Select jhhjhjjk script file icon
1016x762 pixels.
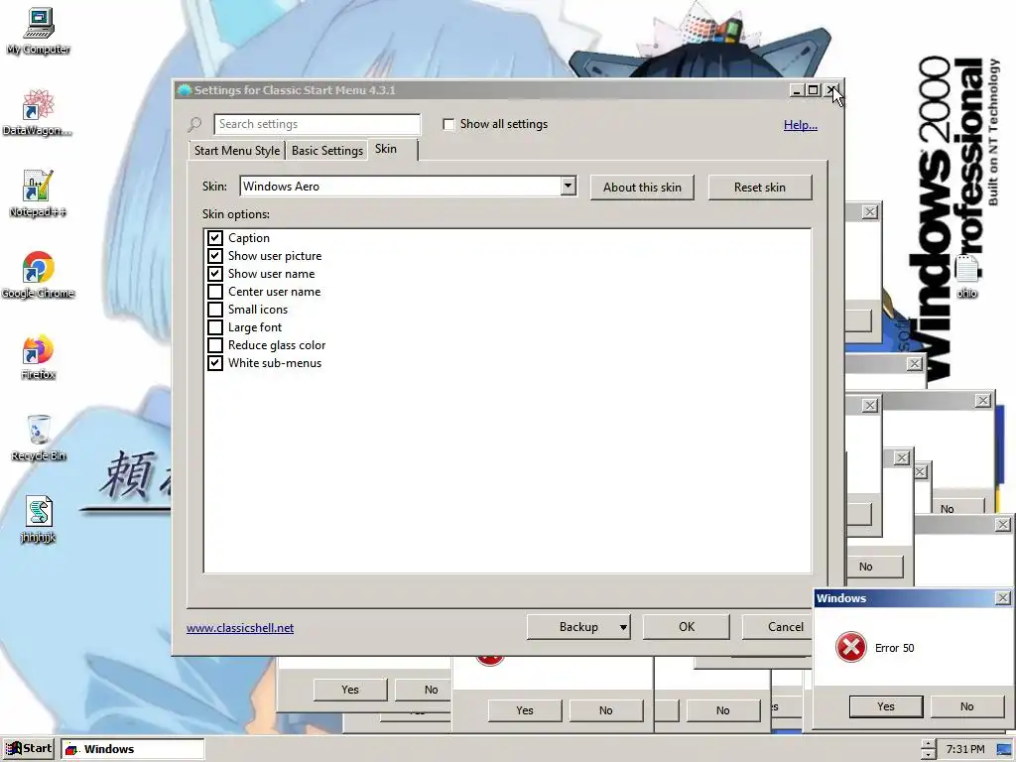coord(39,520)
